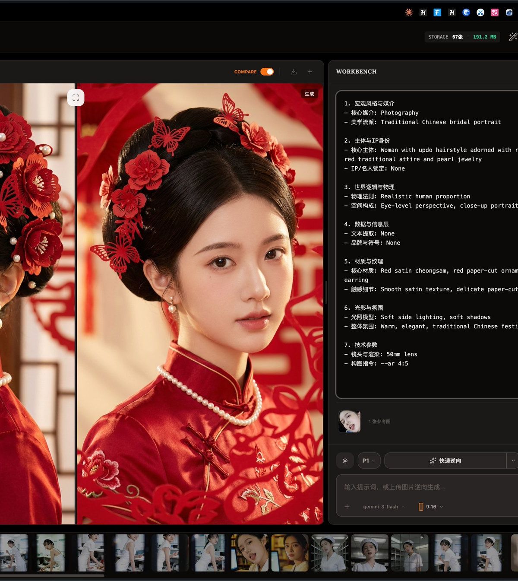The image size is (518, 581).
Task: Download the generated image
Action: 294,72
